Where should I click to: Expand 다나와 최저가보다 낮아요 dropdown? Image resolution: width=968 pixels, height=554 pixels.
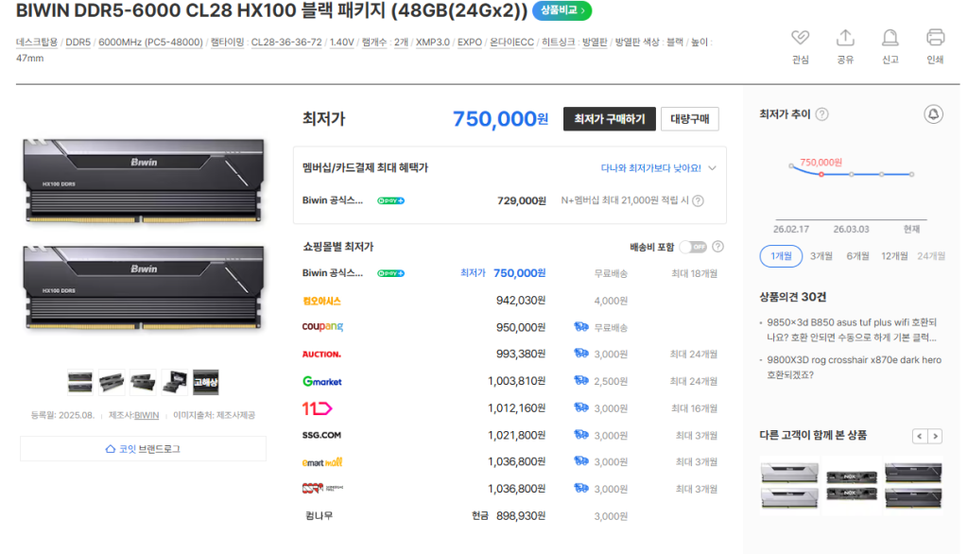(711, 168)
